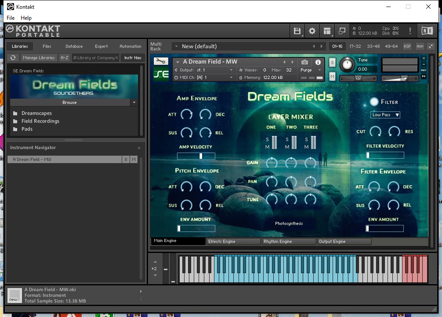The image size is (442, 317).
Task: Switch to the Rhythm Engine tab
Action: pyautogui.click(x=289, y=241)
